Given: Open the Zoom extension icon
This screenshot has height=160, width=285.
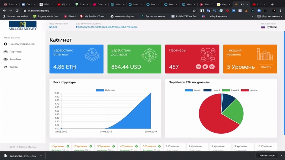Looking at the screenshot, I should 259,11.
